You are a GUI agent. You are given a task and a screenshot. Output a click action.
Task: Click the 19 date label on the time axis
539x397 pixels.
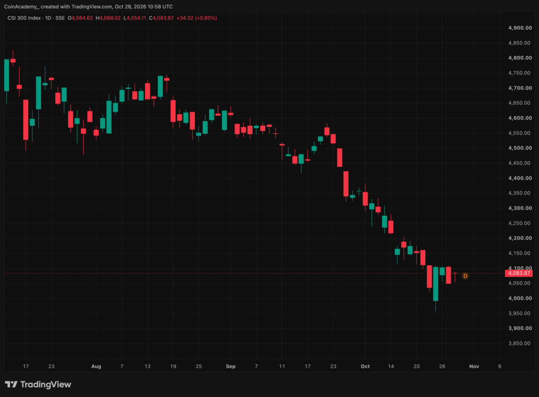point(173,366)
